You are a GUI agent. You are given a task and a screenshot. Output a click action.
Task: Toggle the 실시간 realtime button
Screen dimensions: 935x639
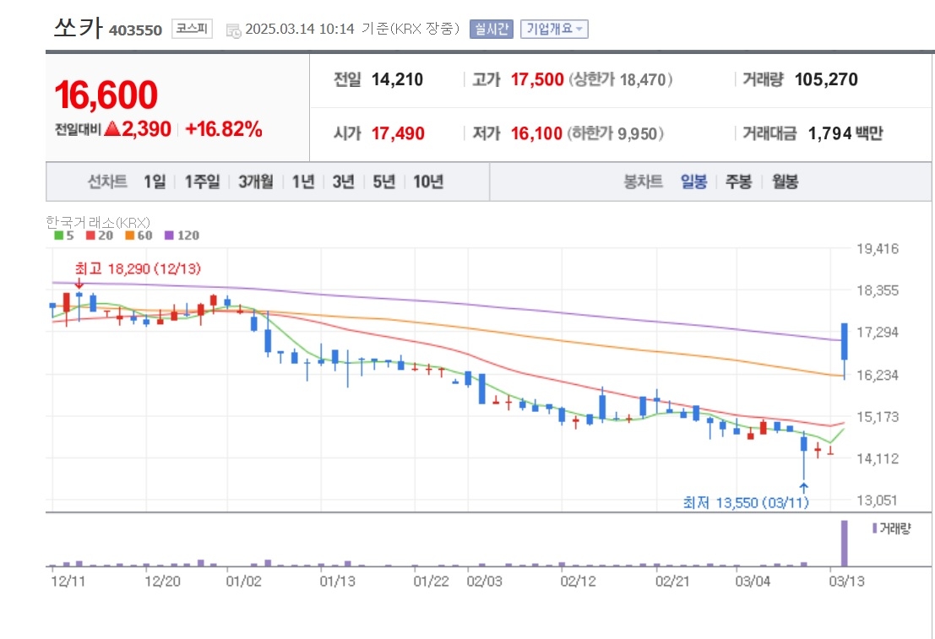click(492, 29)
